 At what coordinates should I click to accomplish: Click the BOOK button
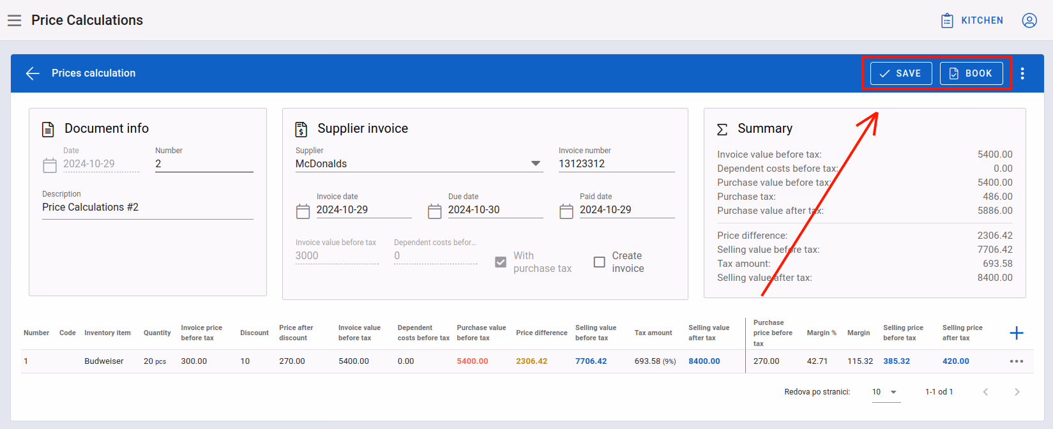pyautogui.click(x=971, y=73)
